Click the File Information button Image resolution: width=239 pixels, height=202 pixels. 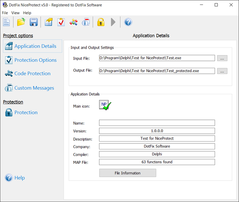128,173
